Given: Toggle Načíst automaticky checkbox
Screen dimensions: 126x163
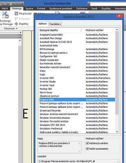Looking at the screenshot, I should [87, 149].
